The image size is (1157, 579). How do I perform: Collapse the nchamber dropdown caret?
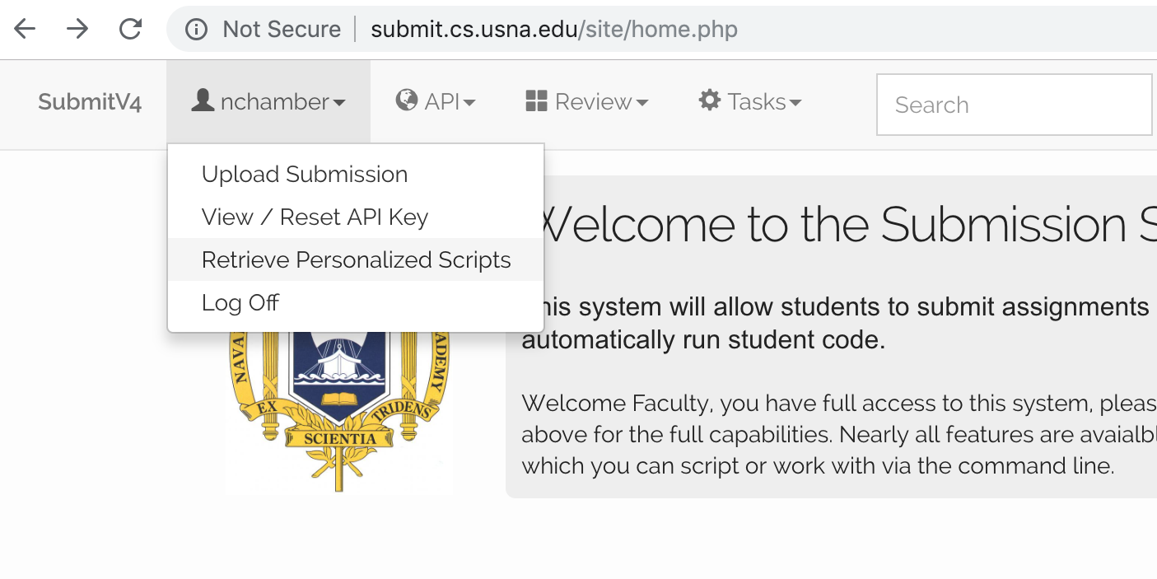click(339, 103)
